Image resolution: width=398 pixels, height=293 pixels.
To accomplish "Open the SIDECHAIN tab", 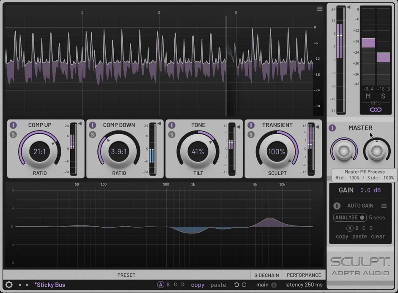I will [x=266, y=275].
